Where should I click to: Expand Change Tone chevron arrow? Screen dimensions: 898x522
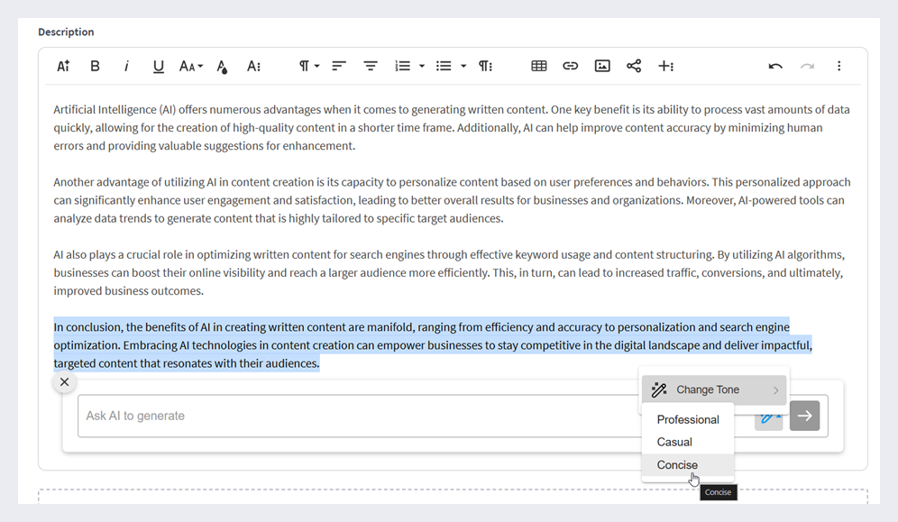(x=776, y=390)
